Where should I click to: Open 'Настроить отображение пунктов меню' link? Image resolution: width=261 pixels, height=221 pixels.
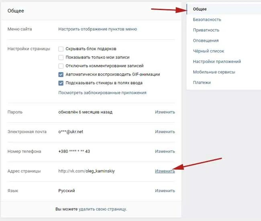click(98, 29)
